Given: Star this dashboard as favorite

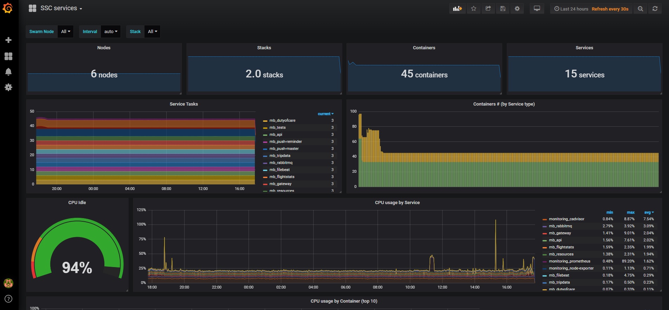Looking at the screenshot, I should [474, 9].
